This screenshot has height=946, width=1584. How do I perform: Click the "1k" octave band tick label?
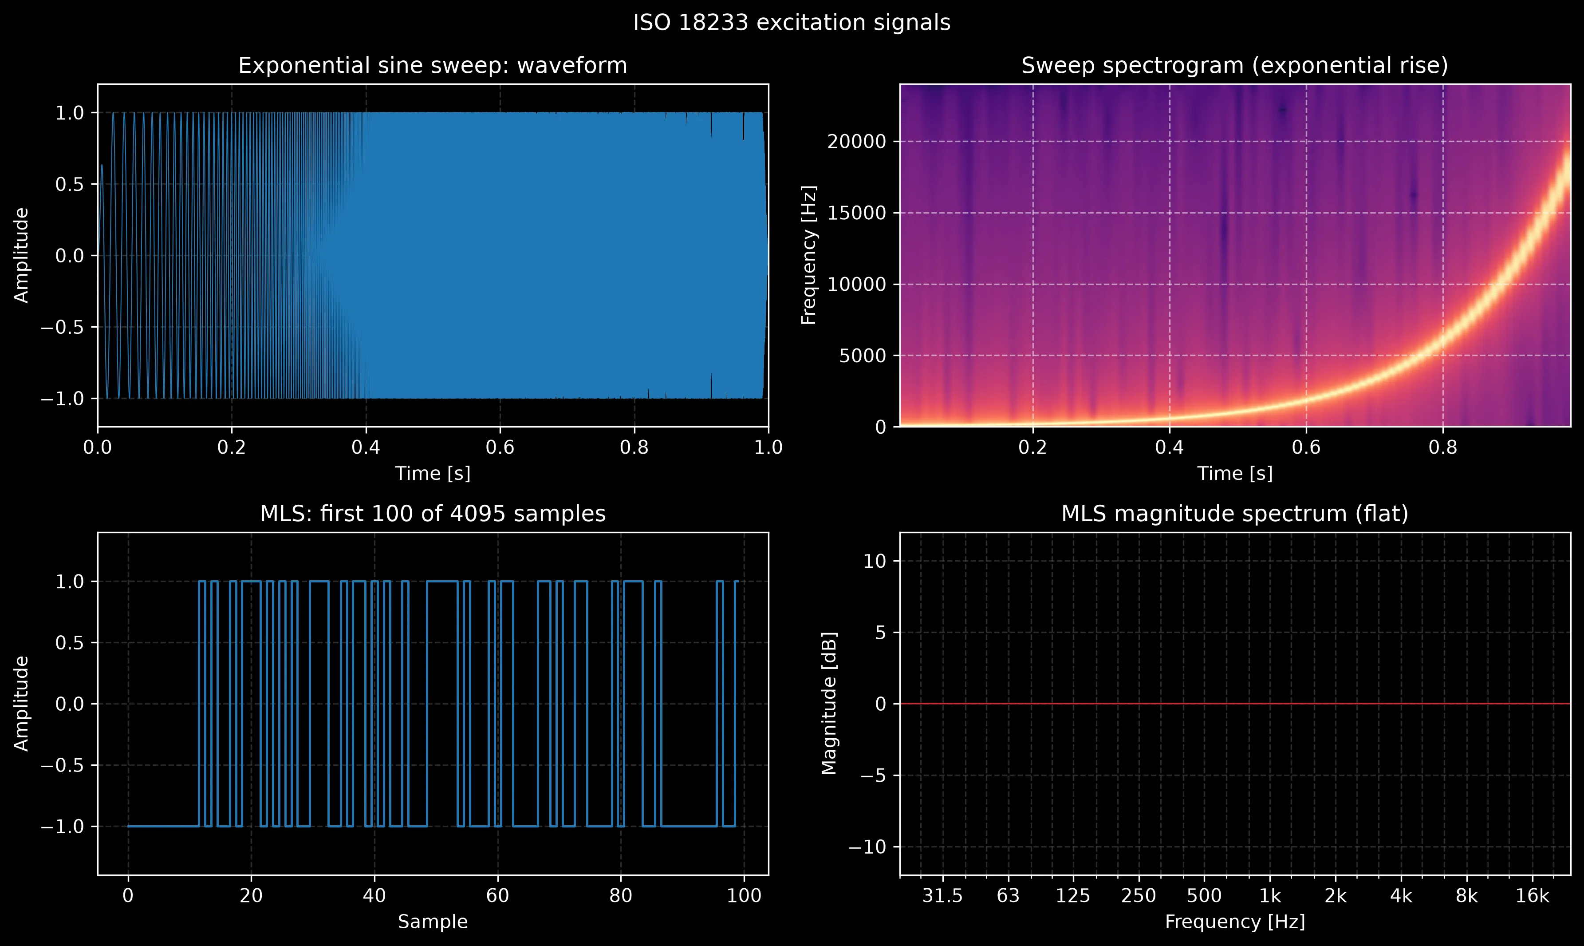1270,896
